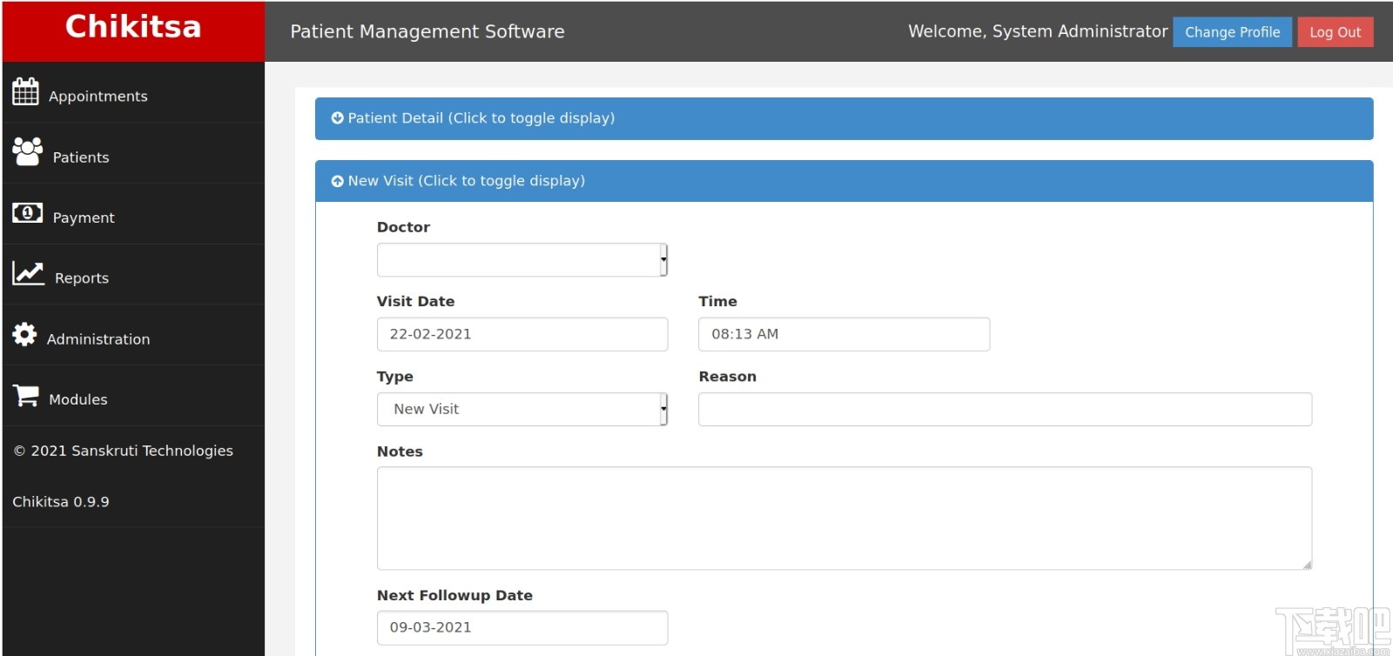Click the Appointments calendar icon
Image resolution: width=1393 pixels, height=656 pixels.
[25, 91]
